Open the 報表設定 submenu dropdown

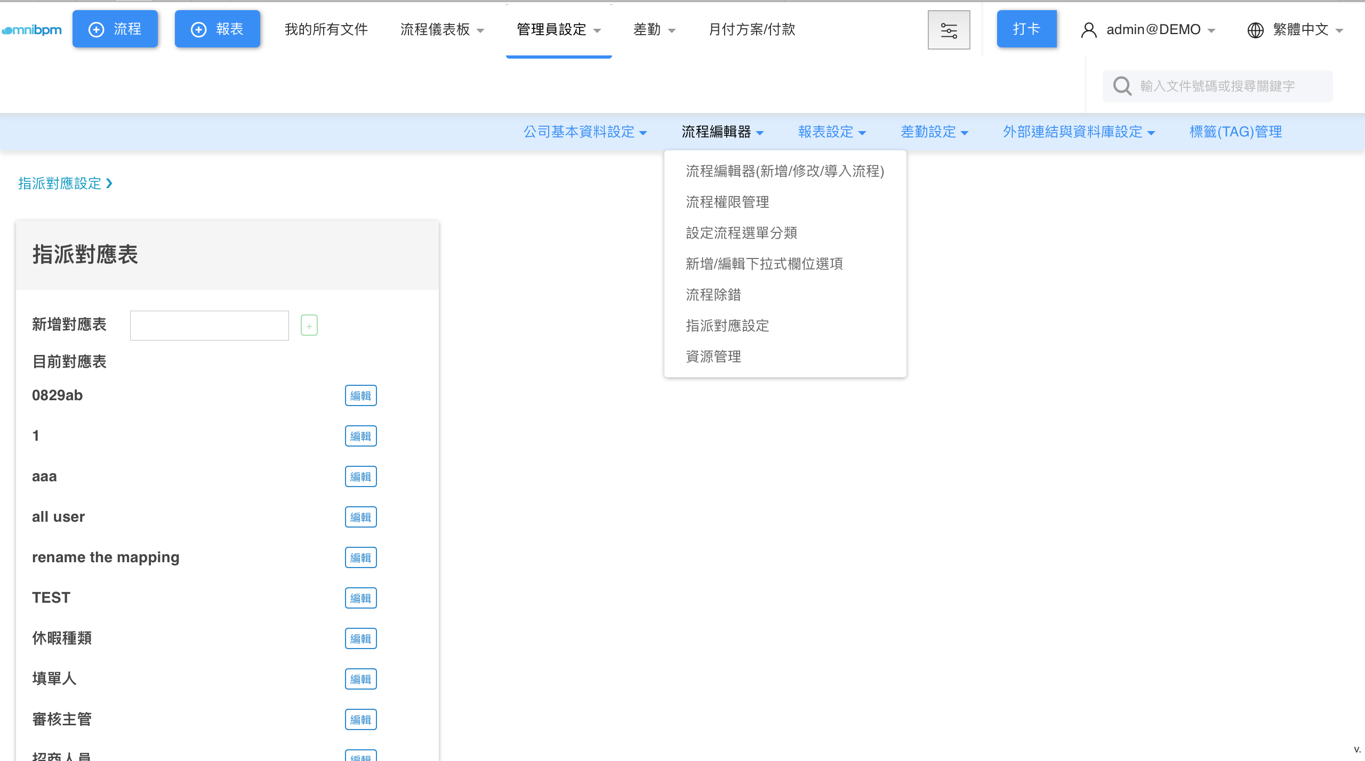[x=831, y=132]
